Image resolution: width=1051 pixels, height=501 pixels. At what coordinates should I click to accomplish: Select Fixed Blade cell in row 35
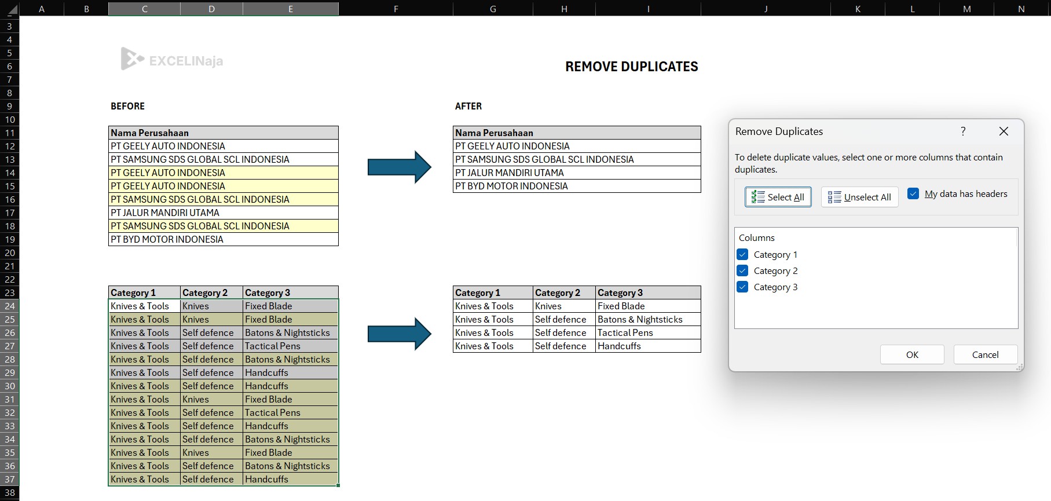point(291,452)
